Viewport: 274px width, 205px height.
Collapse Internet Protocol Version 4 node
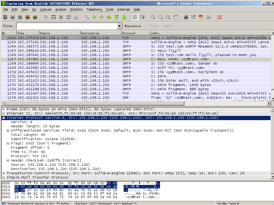tap(3, 118)
